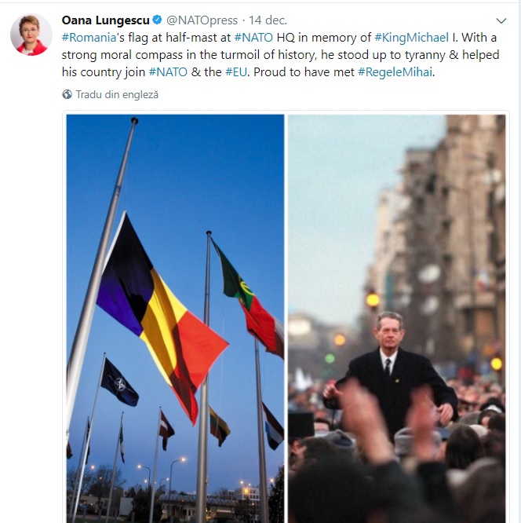Click the tweet body text
This screenshot has height=523, width=521.
[x=280, y=55]
